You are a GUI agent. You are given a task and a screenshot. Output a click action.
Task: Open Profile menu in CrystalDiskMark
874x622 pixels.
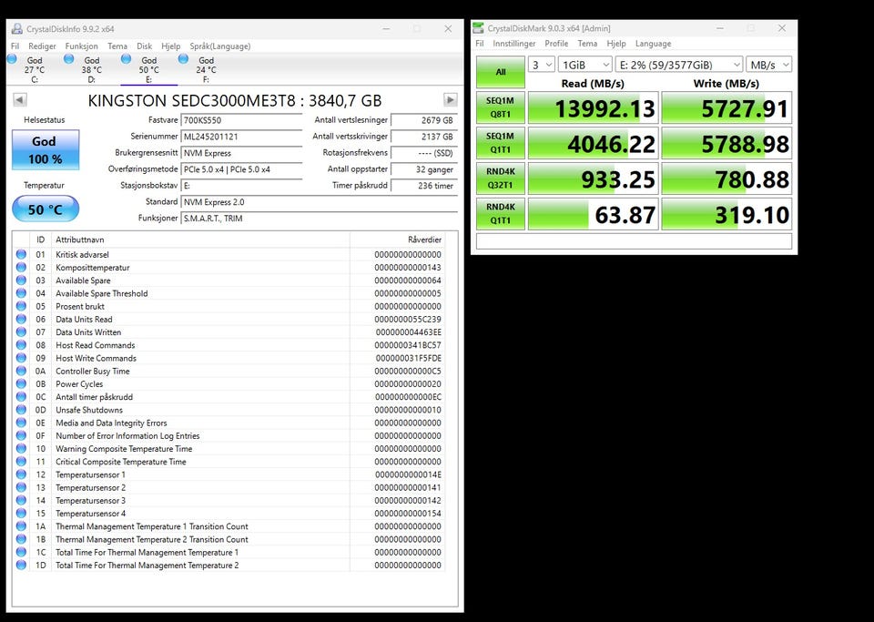(556, 44)
